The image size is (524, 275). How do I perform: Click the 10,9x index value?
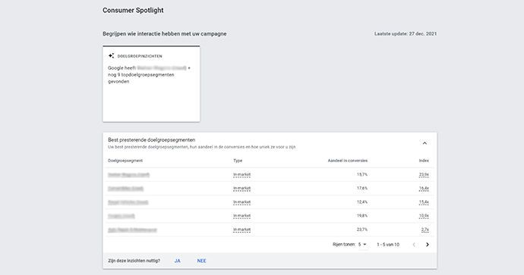pyautogui.click(x=424, y=216)
